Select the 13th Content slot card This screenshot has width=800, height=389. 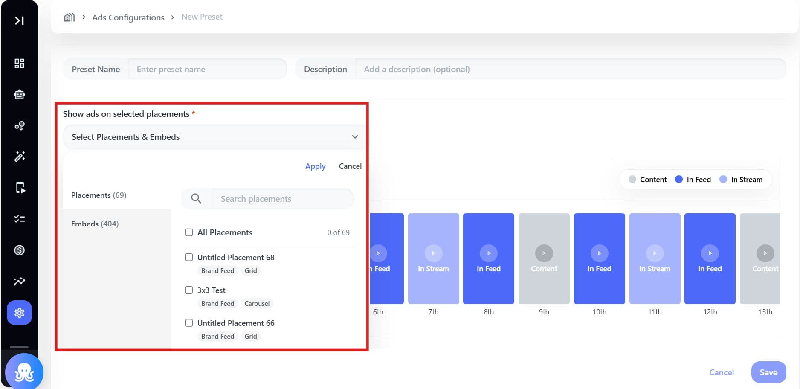(x=760, y=258)
